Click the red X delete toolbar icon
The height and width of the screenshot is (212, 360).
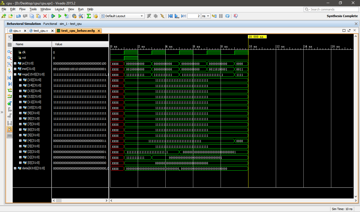(x=45, y=16)
